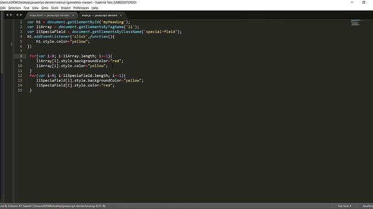Screen dimensions: 373x209
Task: Click the jump-back arrow leftmost in tab bar
Action: 7,15
